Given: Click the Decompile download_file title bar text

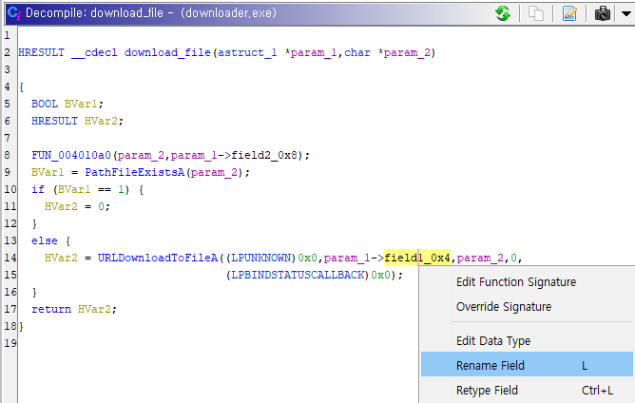Looking at the screenshot, I should [150, 13].
